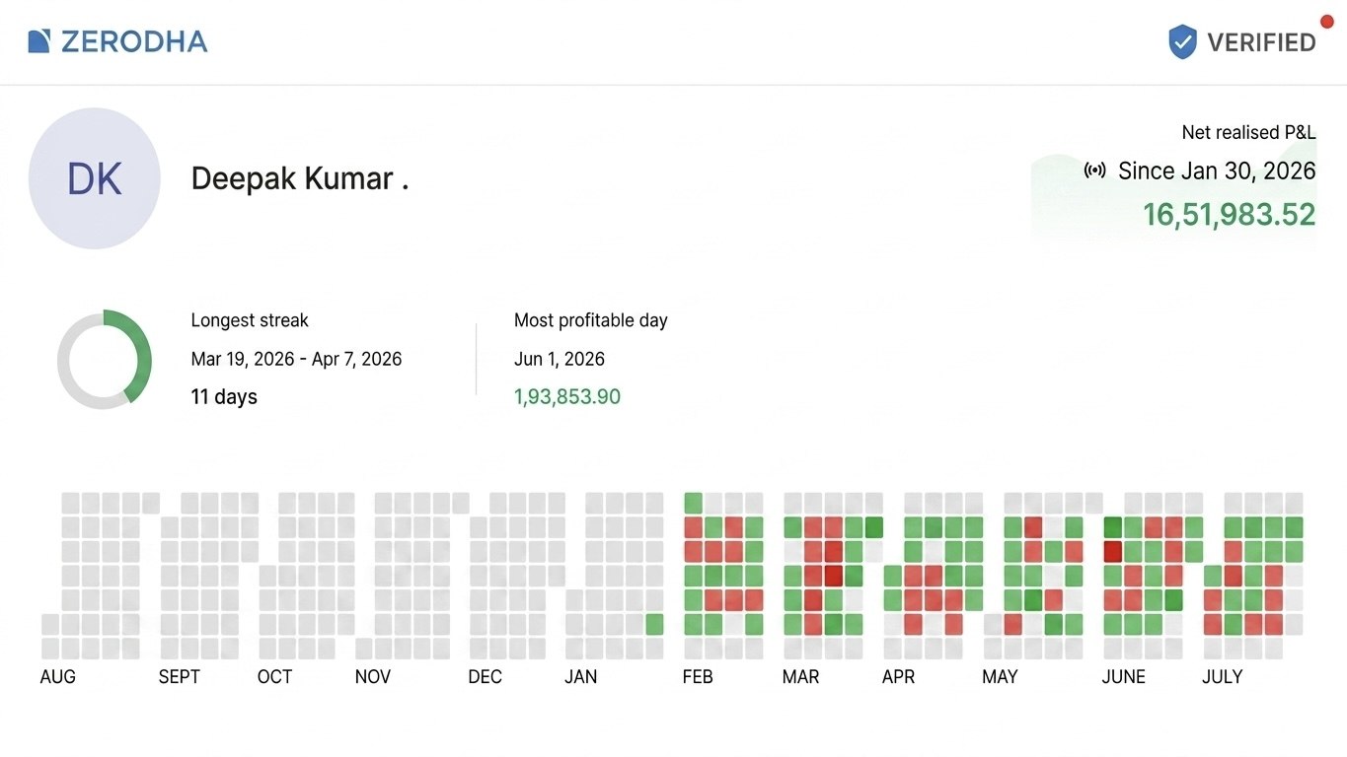1347x757 pixels.
Task: Select the only green heatmap cell in January
Action: 654,624
